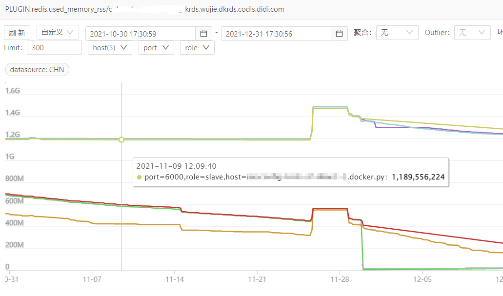Click the 11-14 x-axis date label
Viewport: 503px width, 296px height.
(x=175, y=279)
